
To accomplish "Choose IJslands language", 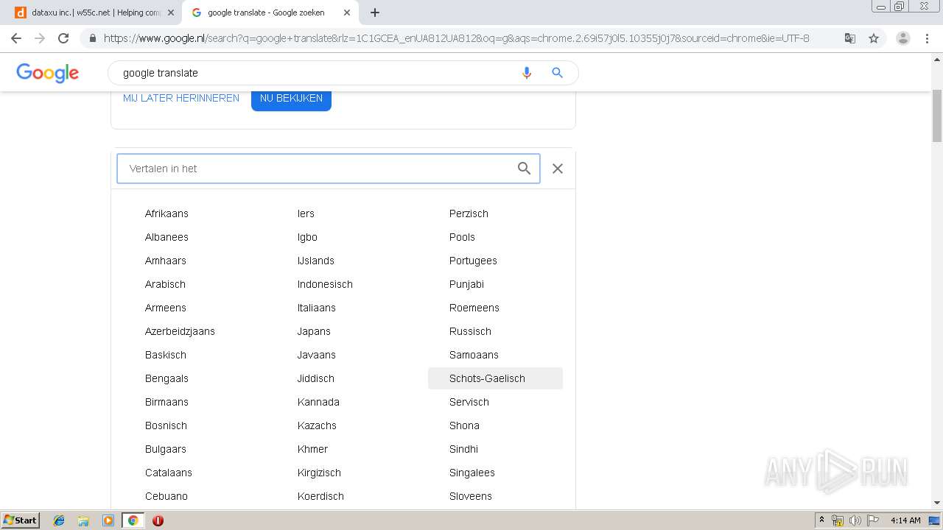I will 316,261.
